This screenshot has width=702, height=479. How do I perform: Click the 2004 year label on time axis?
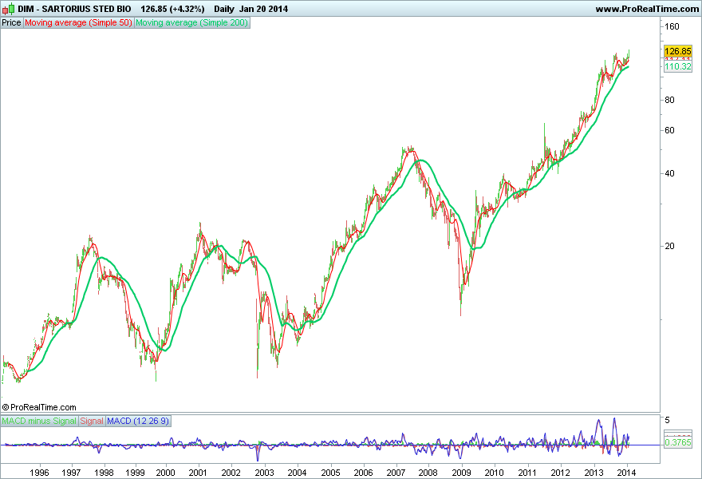pos(297,473)
